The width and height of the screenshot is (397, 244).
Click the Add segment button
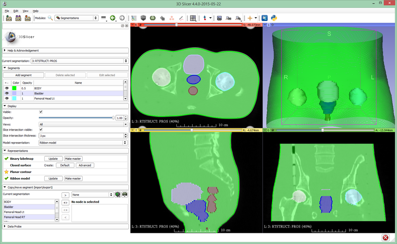click(x=23, y=75)
